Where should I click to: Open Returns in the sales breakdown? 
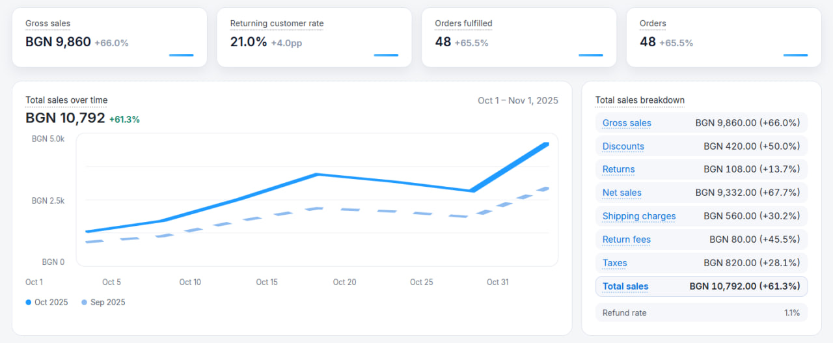point(618,169)
